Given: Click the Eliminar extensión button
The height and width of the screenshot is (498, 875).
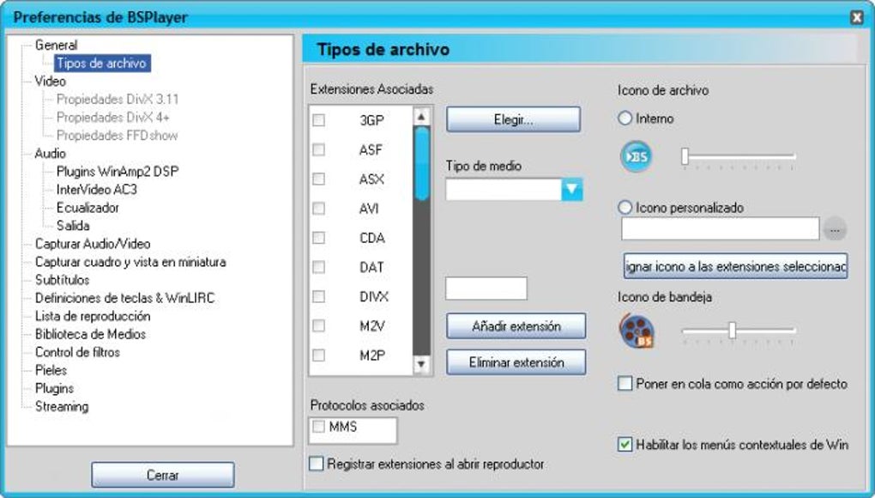Looking at the screenshot, I should pos(516,362).
